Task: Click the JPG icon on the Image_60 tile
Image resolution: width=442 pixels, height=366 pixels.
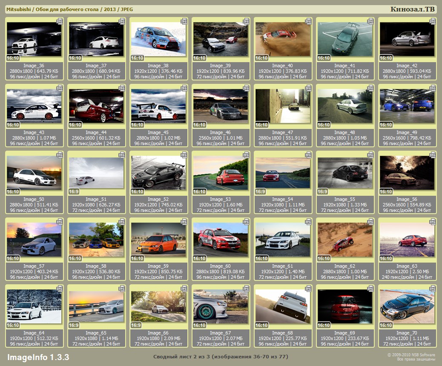Action: pyautogui.click(x=246, y=221)
